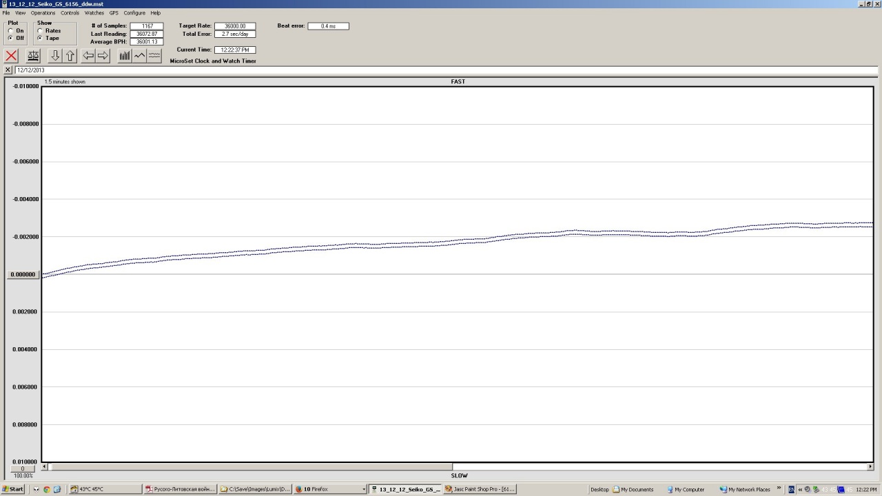Click the Windows Start button
The width and height of the screenshot is (882, 496).
(x=13, y=489)
